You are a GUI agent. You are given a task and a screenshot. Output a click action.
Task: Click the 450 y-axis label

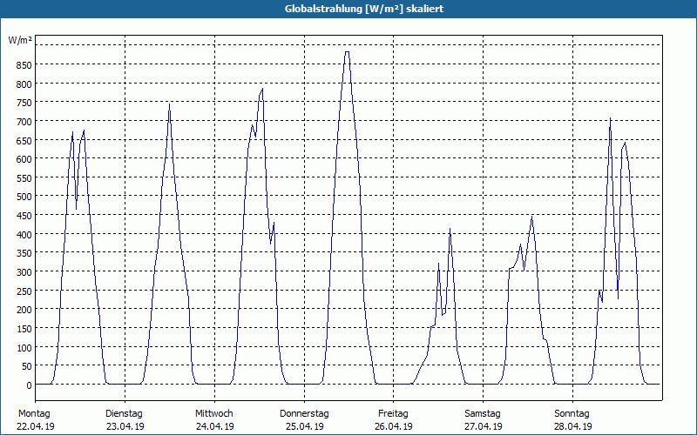coord(24,215)
